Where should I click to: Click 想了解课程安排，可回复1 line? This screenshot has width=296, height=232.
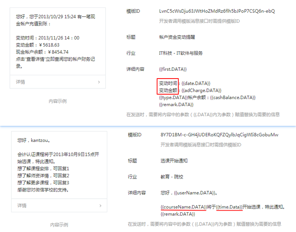pos(43,169)
